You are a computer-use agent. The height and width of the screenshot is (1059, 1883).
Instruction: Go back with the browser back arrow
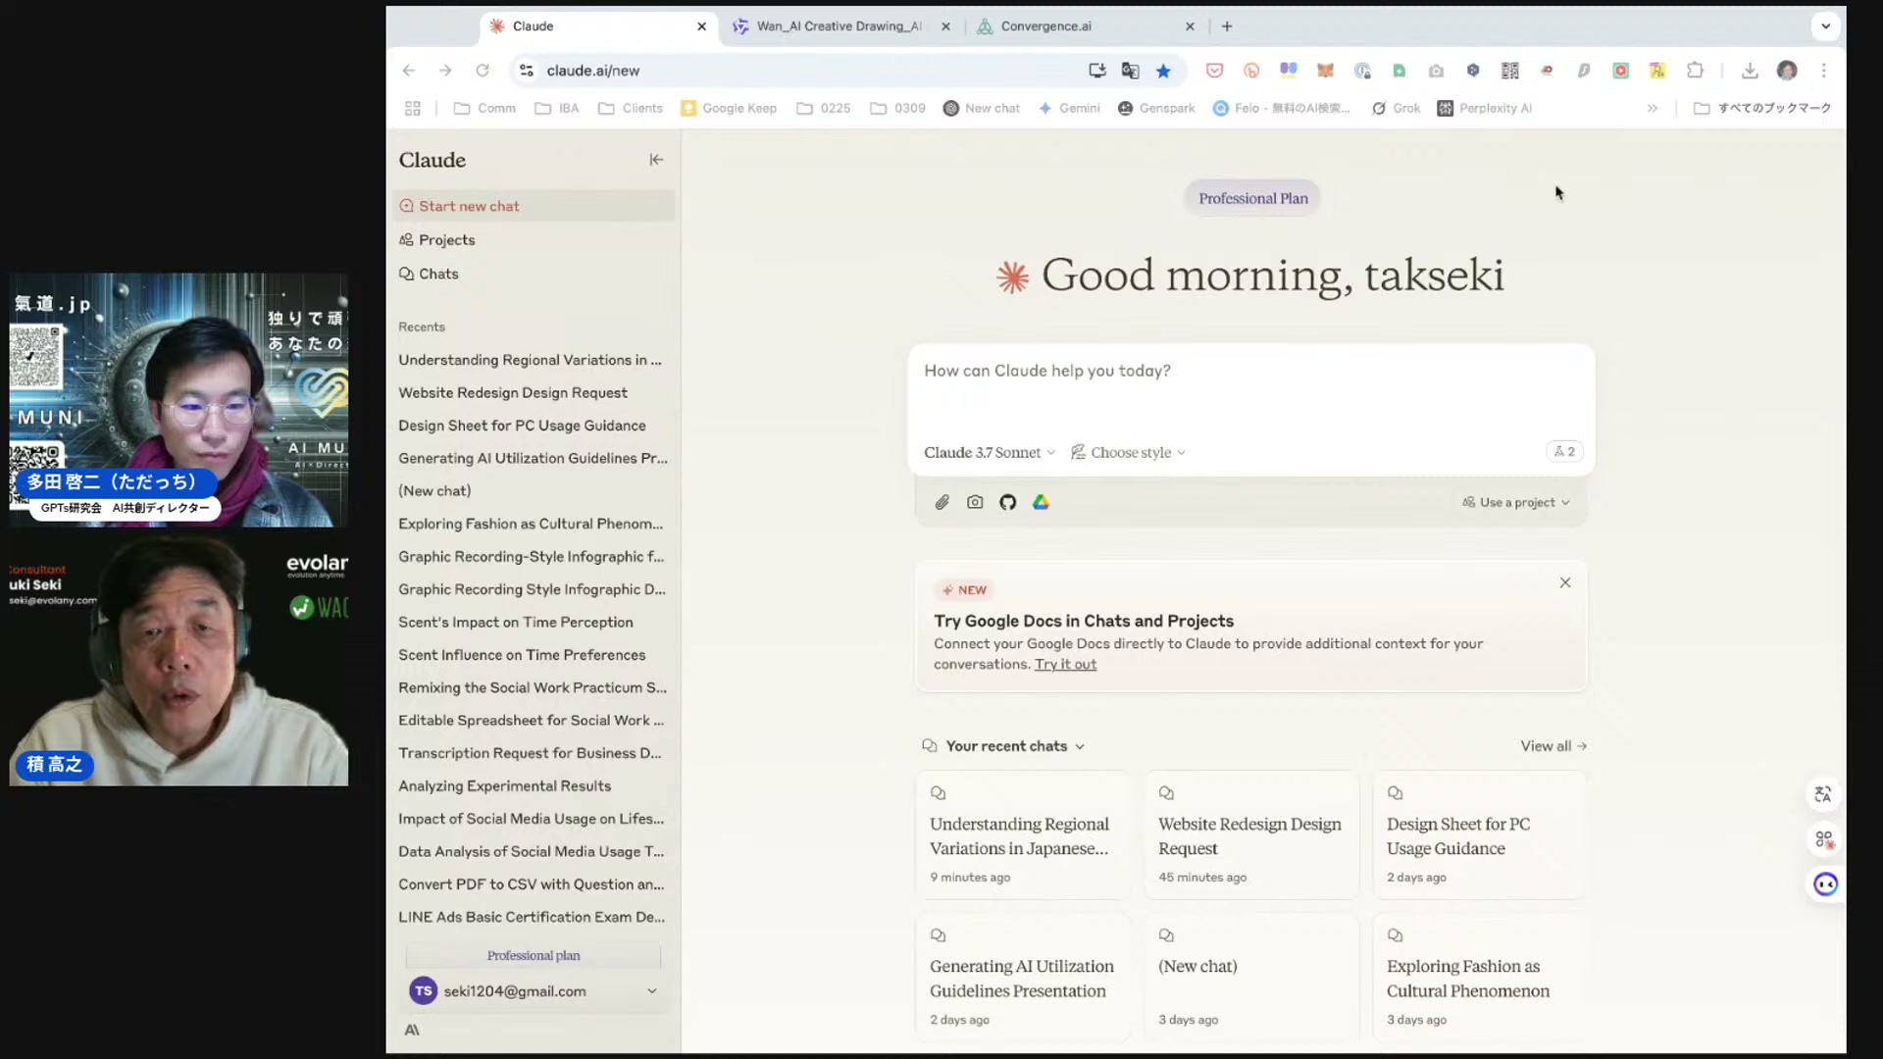(x=409, y=71)
